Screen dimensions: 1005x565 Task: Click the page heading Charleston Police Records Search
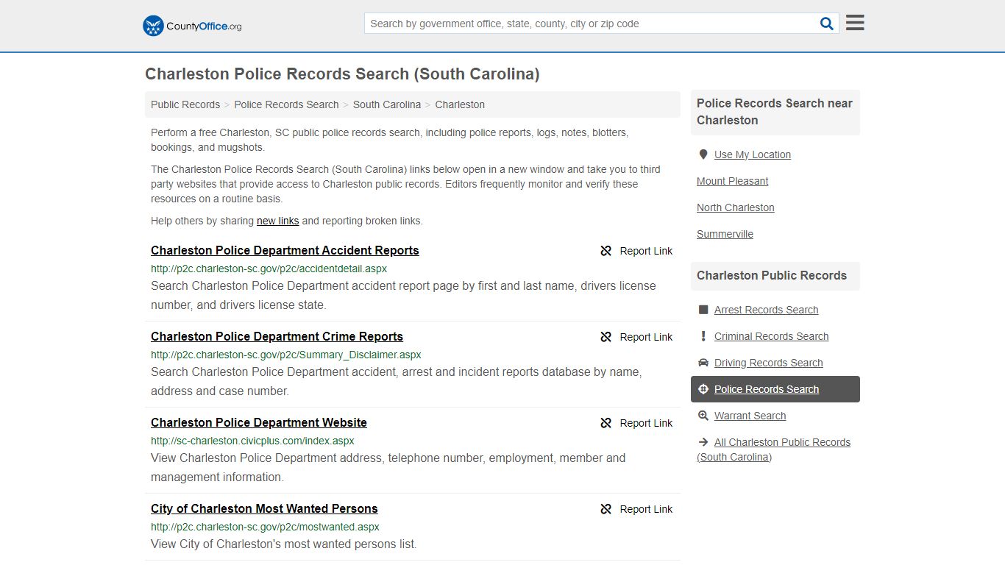pos(342,74)
